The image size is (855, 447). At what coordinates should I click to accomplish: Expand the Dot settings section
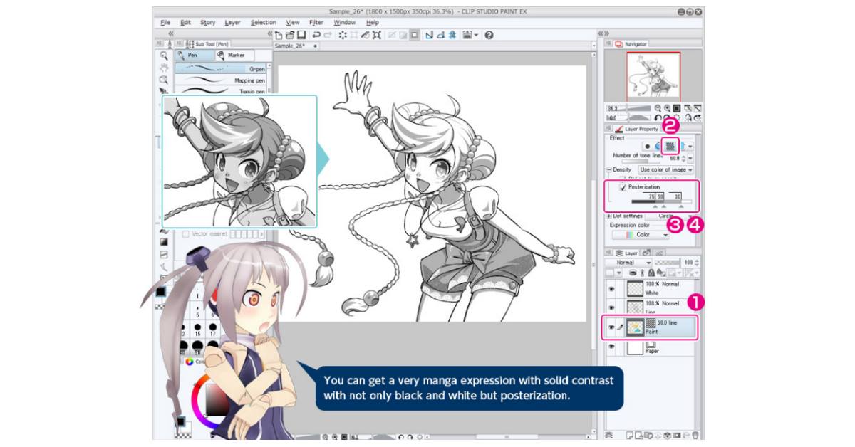pos(608,216)
